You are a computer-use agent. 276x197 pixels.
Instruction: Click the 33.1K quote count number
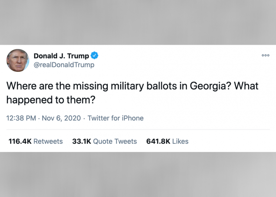click(x=81, y=141)
